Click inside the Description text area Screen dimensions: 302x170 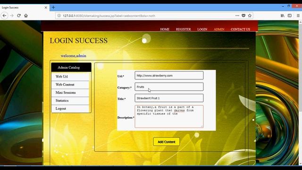pyautogui.click(x=169, y=117)
